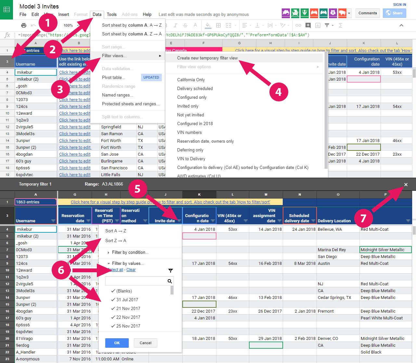Image resolution: width=416 pixels, height=363 pixels.
Task: Click the insert chart icon
Action: click(318, 25)
